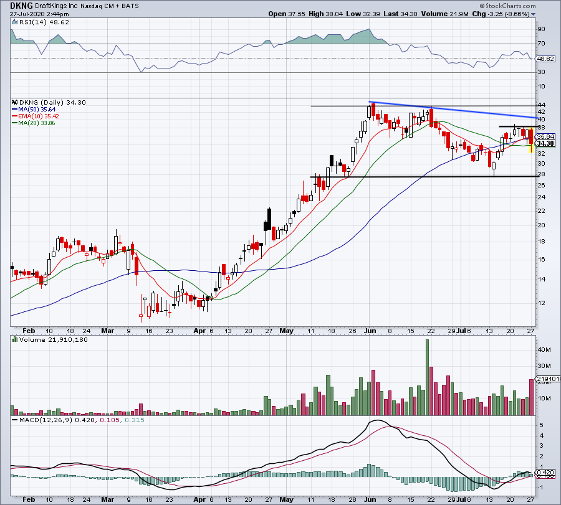
Task: Click the tallest green volume spike bar
Action: (427, 377)
